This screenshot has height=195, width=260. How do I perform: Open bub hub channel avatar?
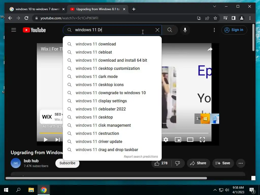pos(16,163)
